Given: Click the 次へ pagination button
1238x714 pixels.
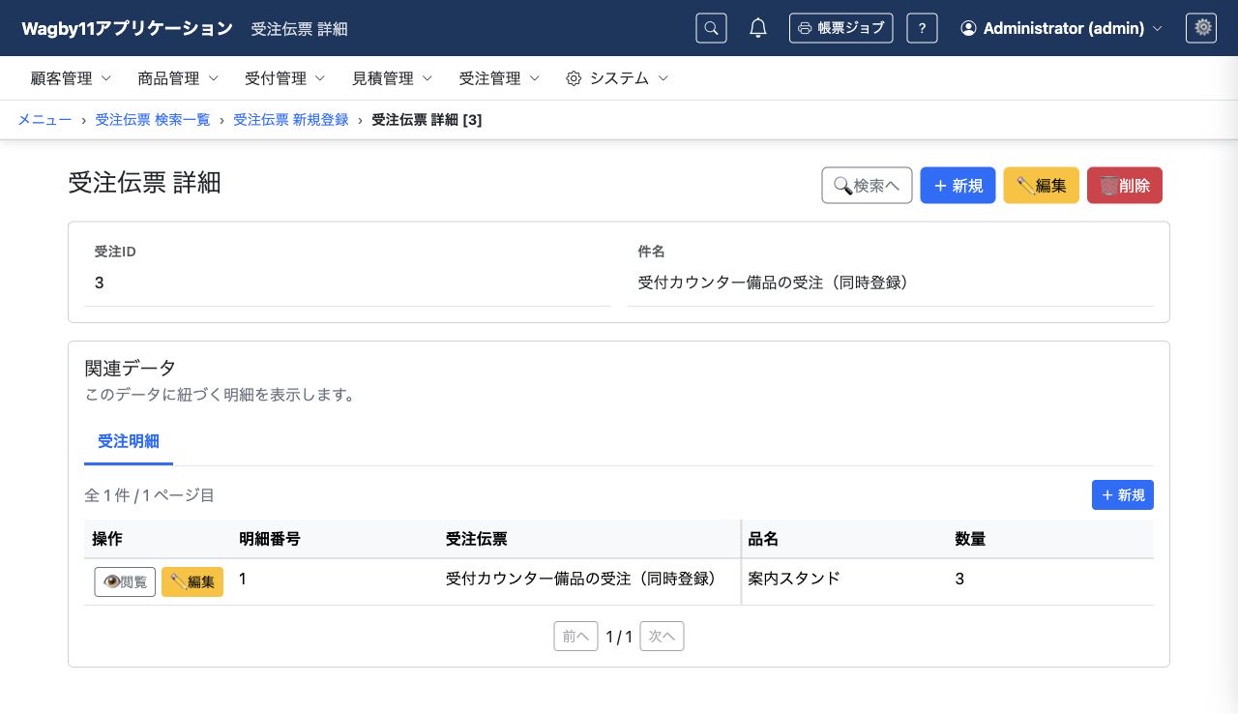Looking at the screenshot, I should 662,636.
